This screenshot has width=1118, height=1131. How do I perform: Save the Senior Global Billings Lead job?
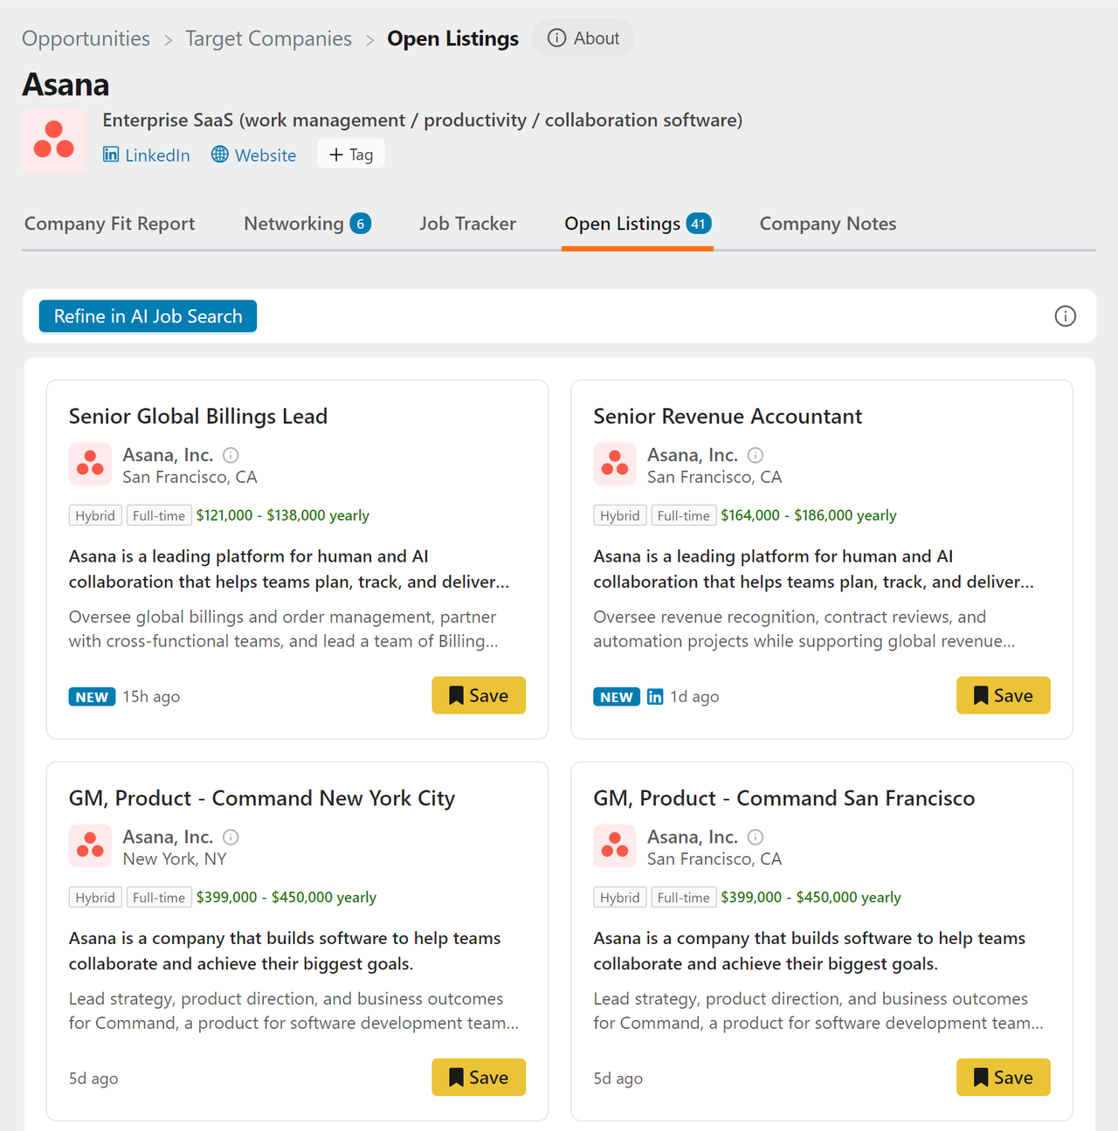479,695
